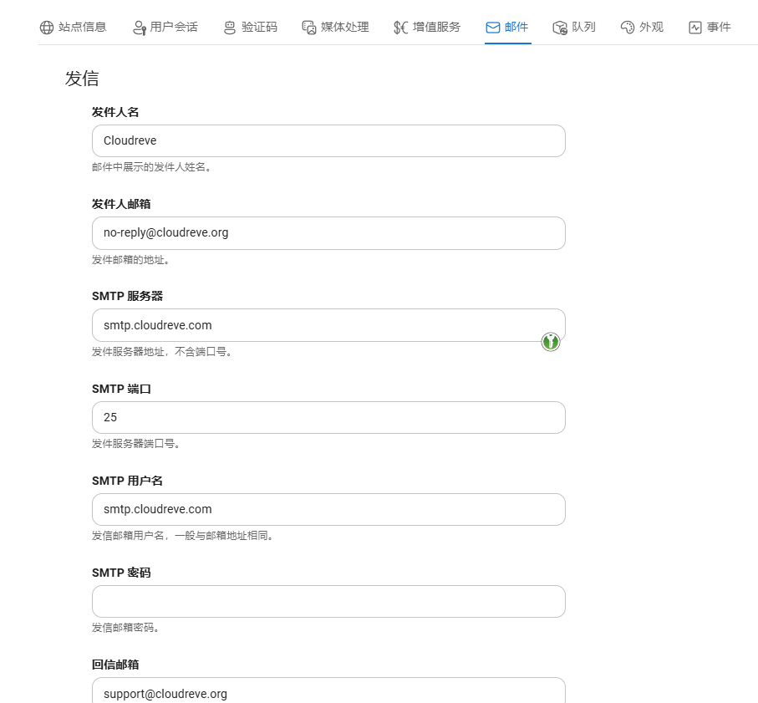Click the SMTP 用户名 label
This screenshot has height=703, width=758.
(128, 481)
